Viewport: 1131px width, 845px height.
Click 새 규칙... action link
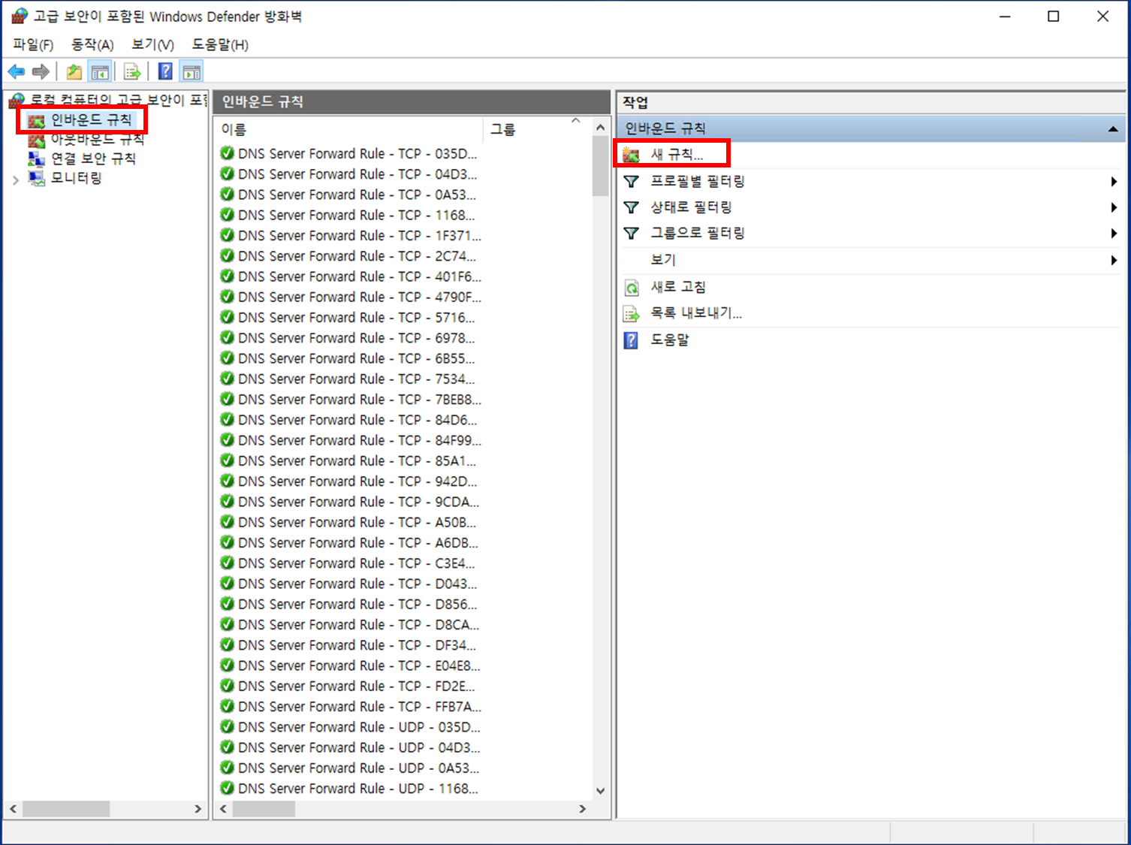click(677, 155)
